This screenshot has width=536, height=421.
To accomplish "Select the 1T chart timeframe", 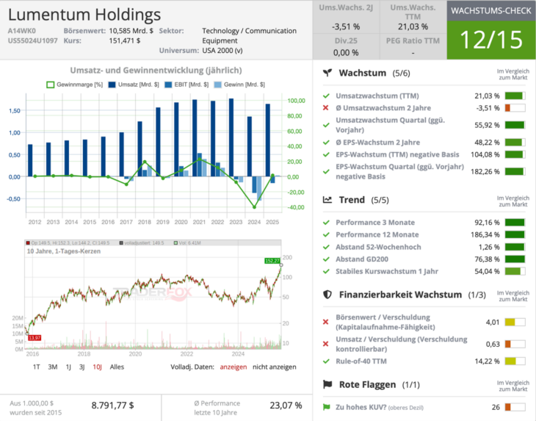I will click(36, 367).
